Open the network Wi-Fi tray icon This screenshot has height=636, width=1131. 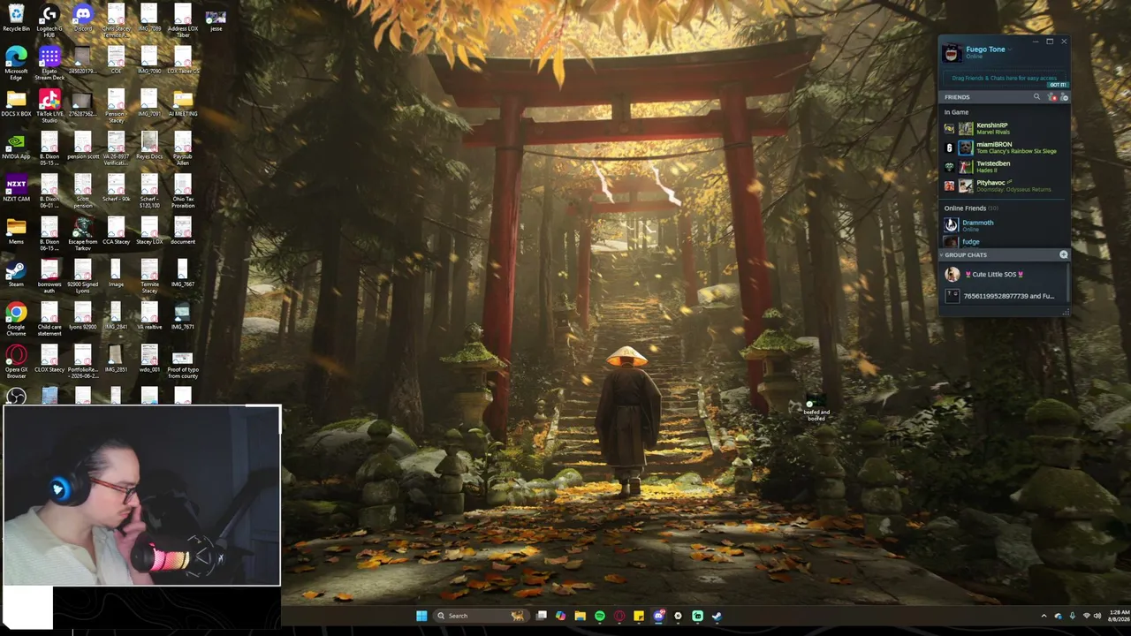(x=1086, y=616)
